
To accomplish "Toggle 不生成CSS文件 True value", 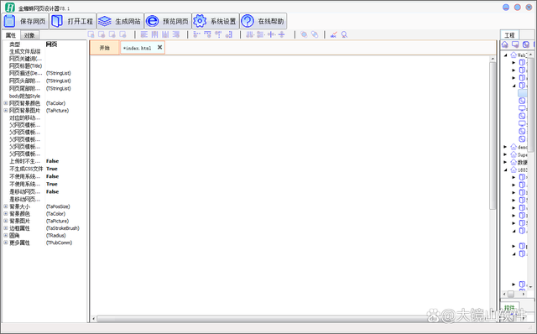I will (52, 169).
